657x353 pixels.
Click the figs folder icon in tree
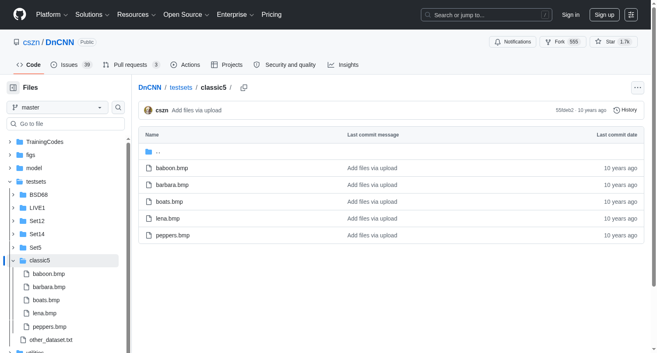[20, 155]
